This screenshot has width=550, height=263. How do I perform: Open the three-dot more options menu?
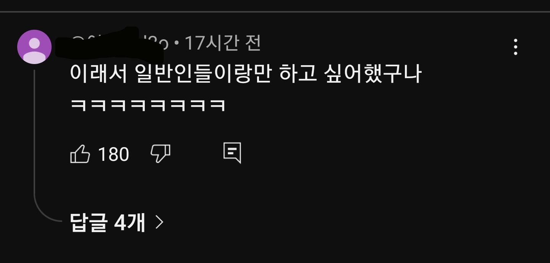coord(516,47)
